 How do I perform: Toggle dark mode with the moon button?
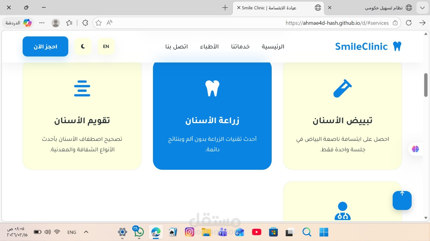[x=83, y=46]
